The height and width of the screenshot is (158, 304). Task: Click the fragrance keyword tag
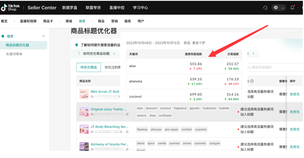(x=180, y=108)
